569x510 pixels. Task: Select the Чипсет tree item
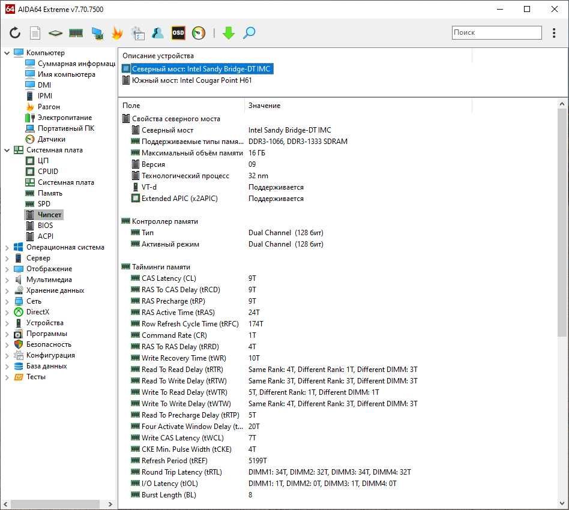(x=44, y=215)
